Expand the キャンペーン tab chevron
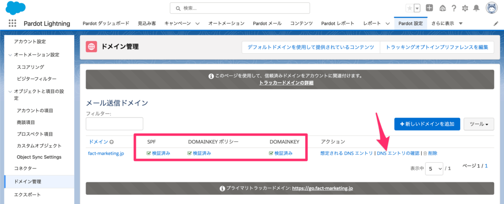 click(x=197, y=24)
